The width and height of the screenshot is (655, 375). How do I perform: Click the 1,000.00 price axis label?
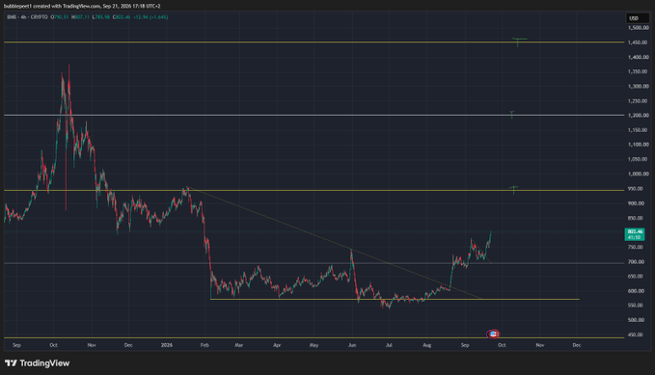tap(639, 174)
